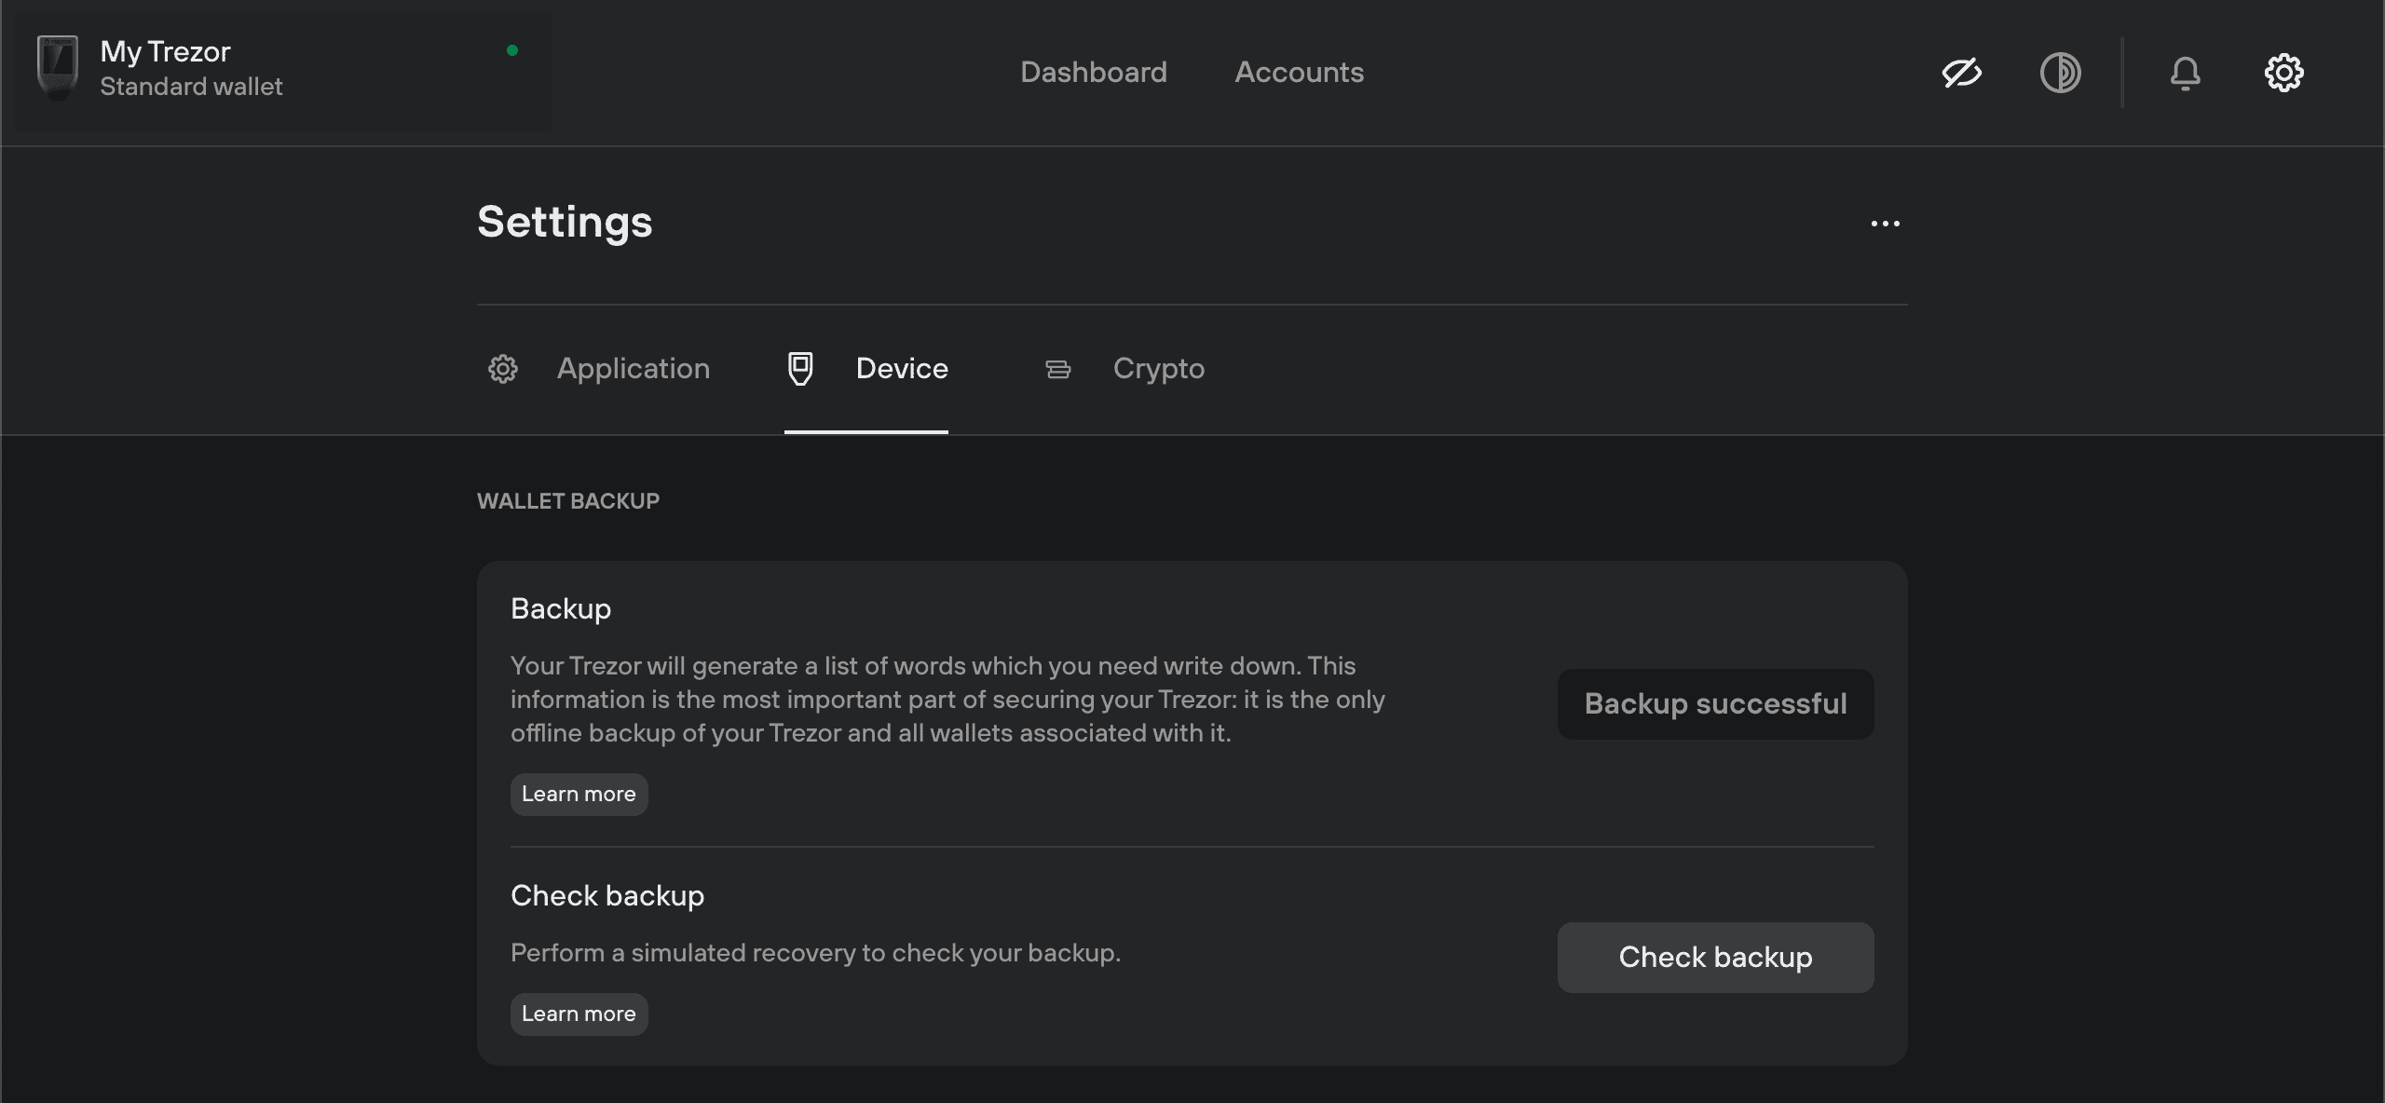This screenshot has width=2385, height=1103.
Task: Click the Standard wallet label
Action: (x=191, y=87)
